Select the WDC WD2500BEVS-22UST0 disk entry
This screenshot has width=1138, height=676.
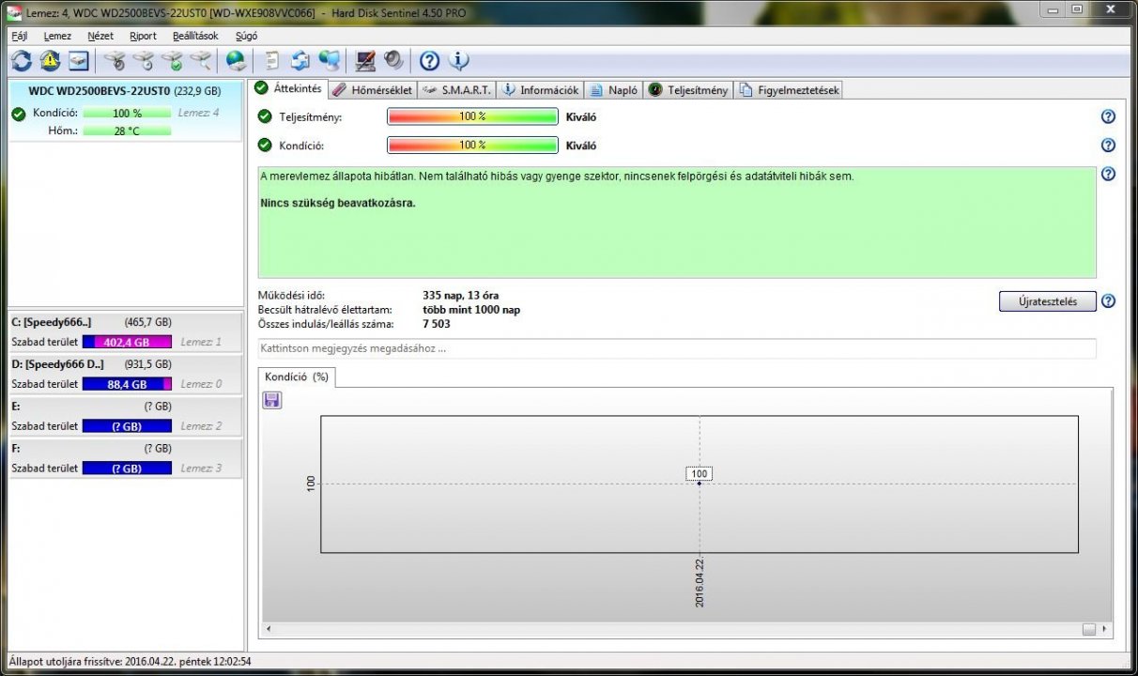pos(125,111)
